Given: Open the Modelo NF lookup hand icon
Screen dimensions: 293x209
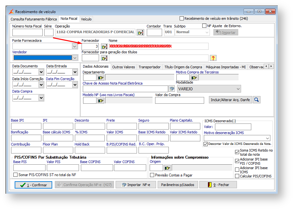Looking at the screenshot, I should pyautogui.click(x=101, y=101).
